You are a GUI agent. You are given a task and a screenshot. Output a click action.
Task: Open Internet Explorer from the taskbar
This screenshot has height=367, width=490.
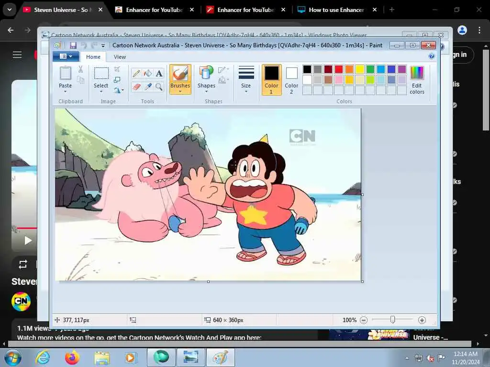43,357
